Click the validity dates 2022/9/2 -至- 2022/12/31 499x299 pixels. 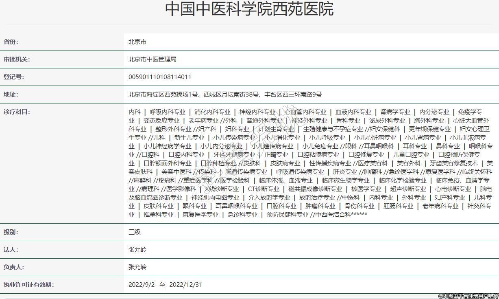pos(165,285)
